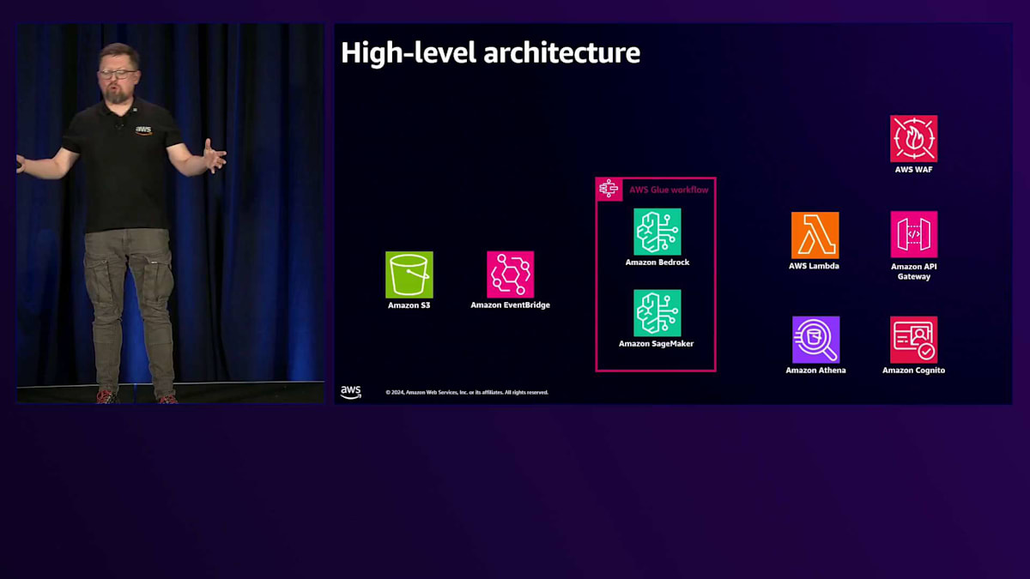Click the 'AWS WAF' text label
1030x579 pixels.
tap(913, 170)
